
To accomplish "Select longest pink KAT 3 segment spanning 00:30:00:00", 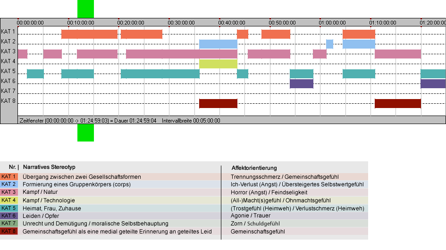I will point(182,54).
